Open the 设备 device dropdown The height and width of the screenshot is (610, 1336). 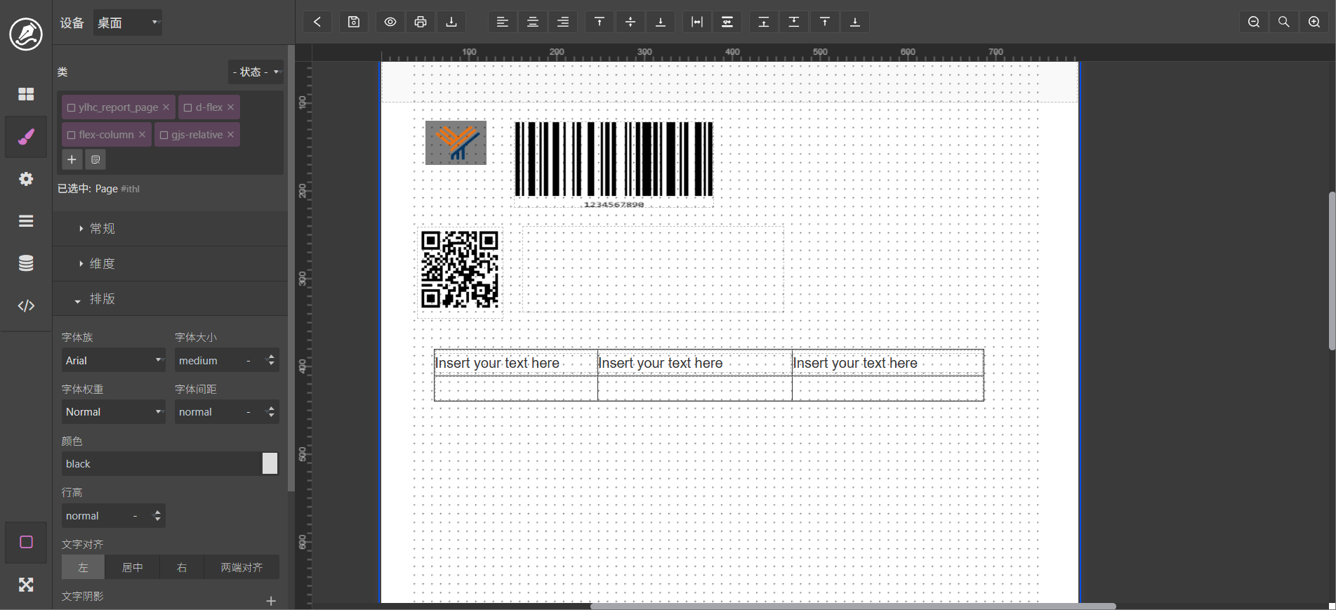(128, 22)
